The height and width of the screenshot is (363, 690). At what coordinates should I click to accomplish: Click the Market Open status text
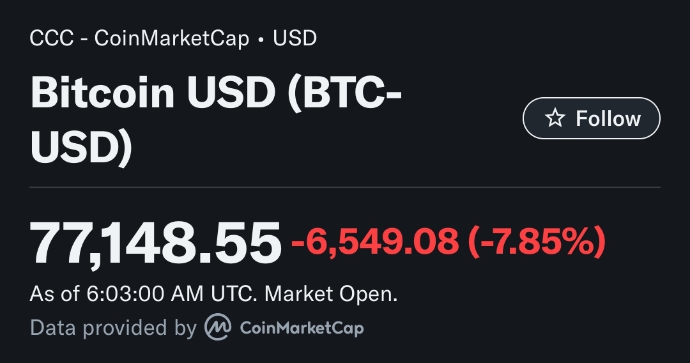331,293
